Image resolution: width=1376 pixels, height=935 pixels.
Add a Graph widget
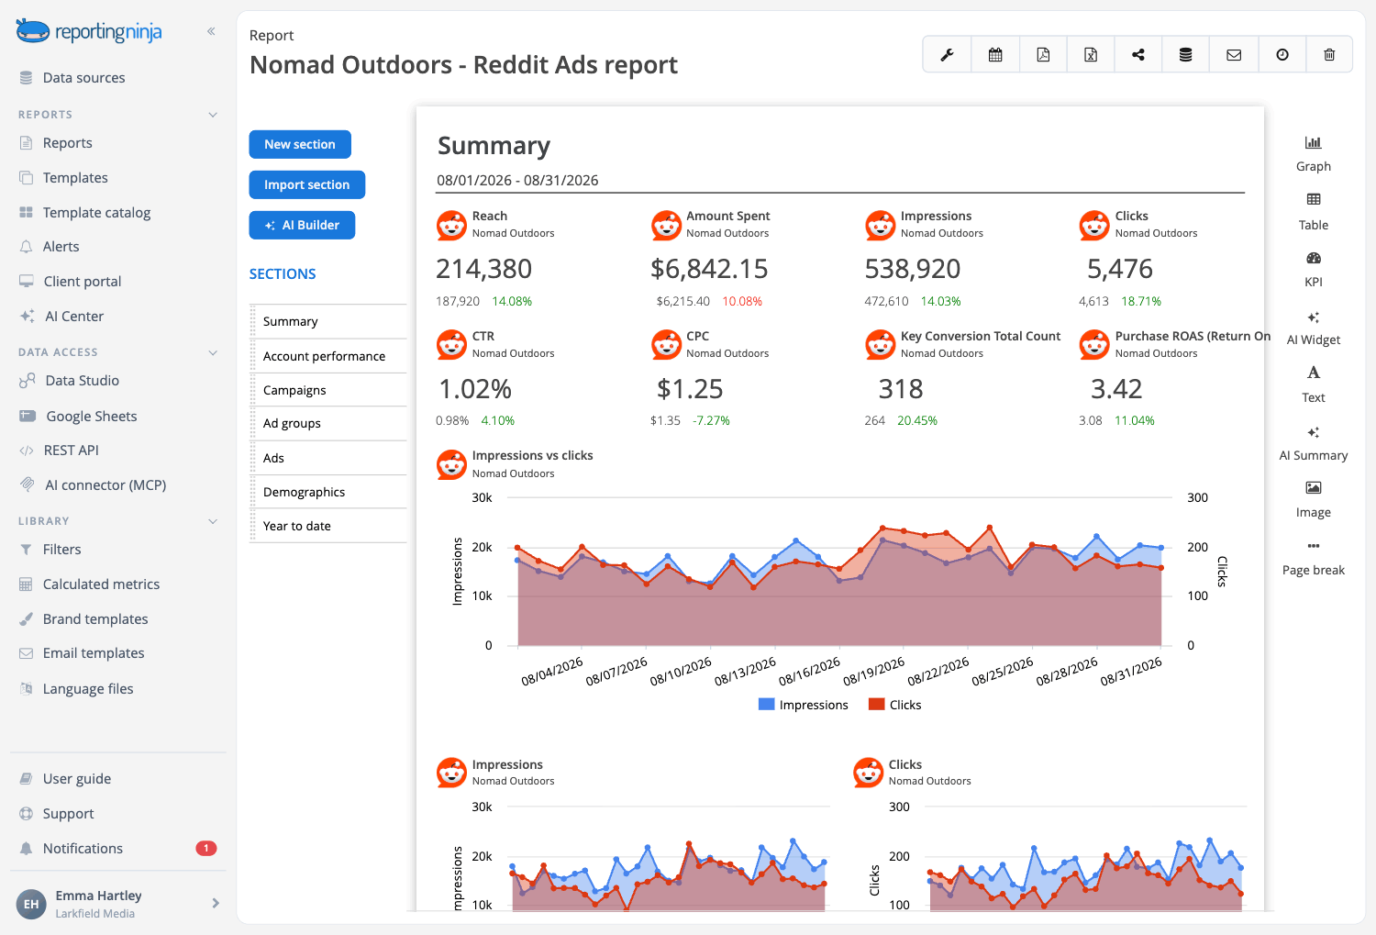coord(1314,153)
